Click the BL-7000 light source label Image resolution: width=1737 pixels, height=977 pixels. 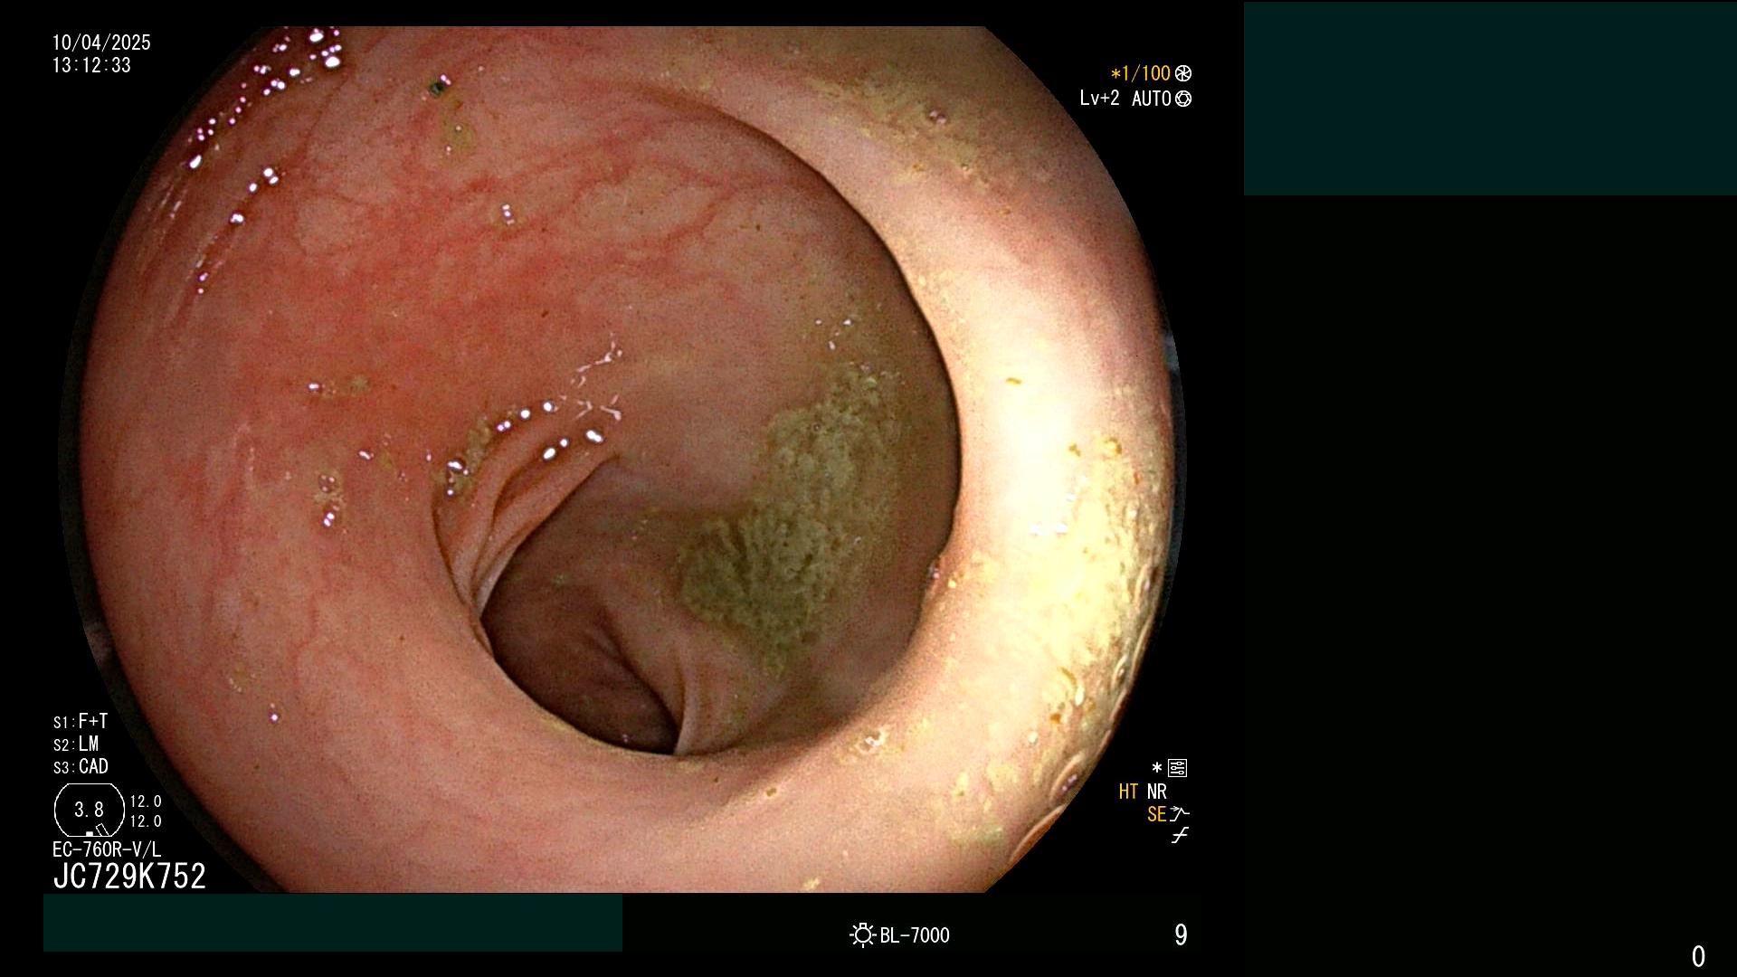coord(915,935)
